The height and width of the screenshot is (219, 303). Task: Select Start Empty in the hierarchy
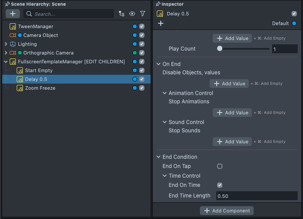[x=39, y=70]
